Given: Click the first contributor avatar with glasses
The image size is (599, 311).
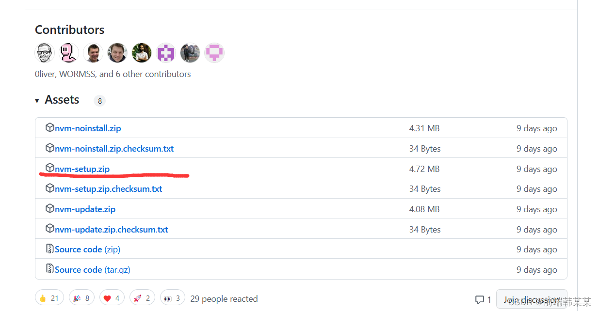Looking at the screenshot, I should click(45, 53).
